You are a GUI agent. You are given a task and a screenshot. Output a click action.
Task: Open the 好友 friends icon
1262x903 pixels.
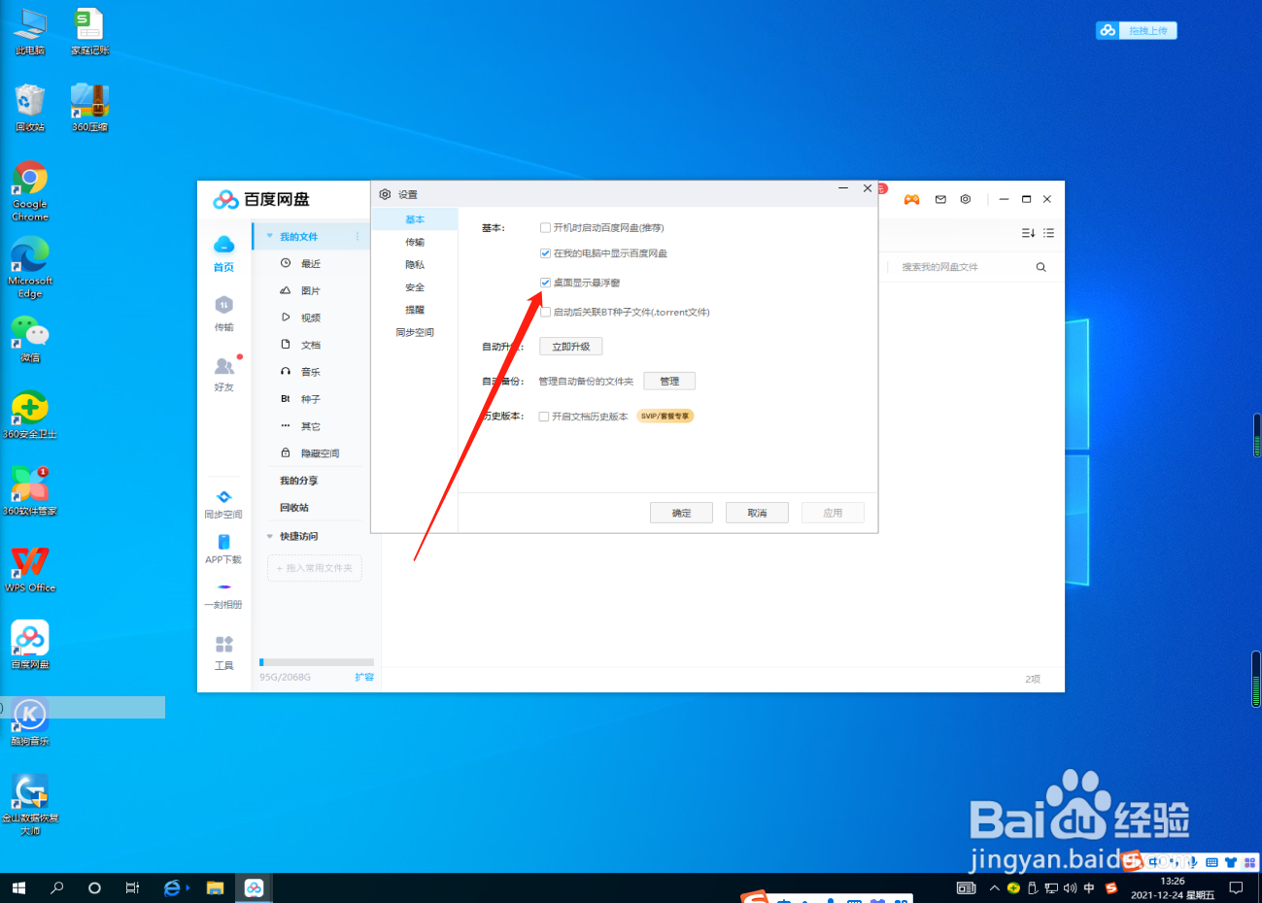[x=223, y=373]
